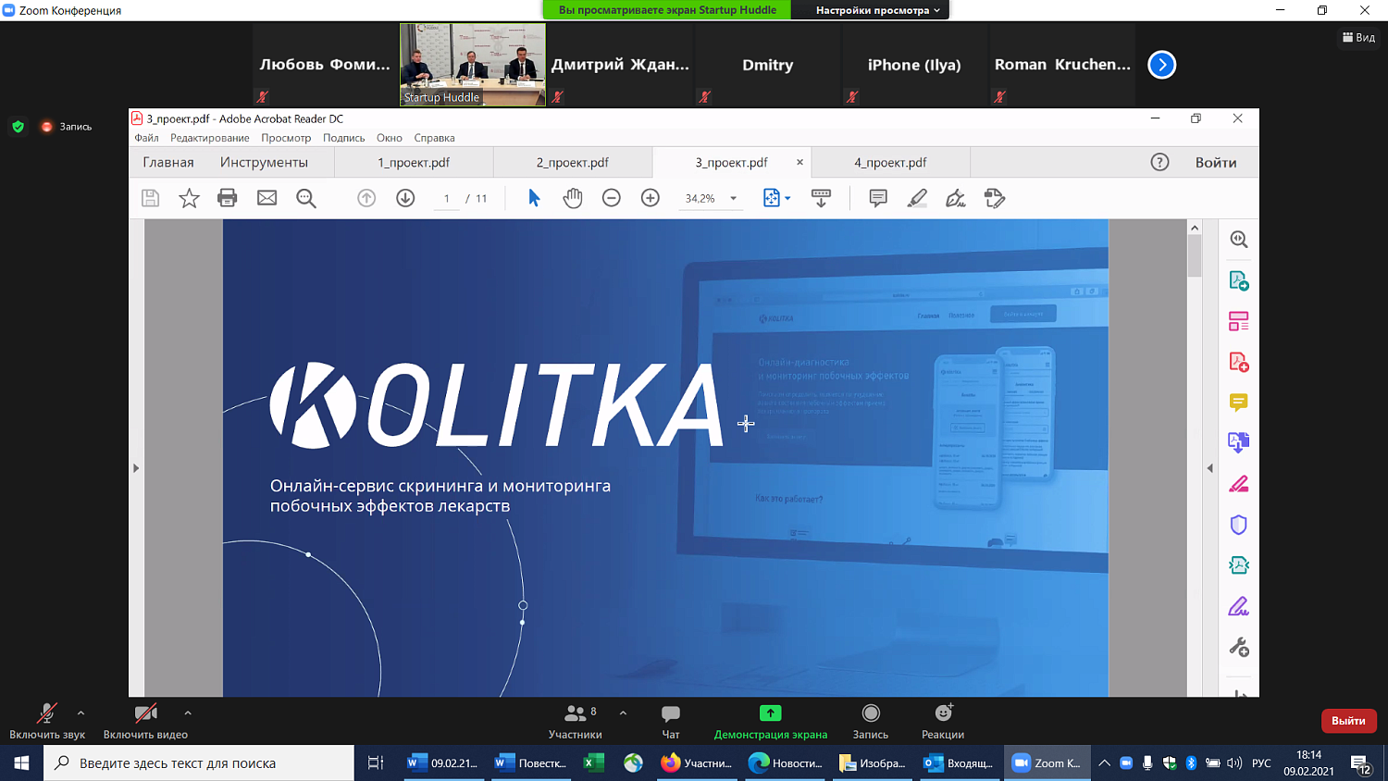Open the Редактирование menu
The image size is (1388, 781).
point(209,138)
